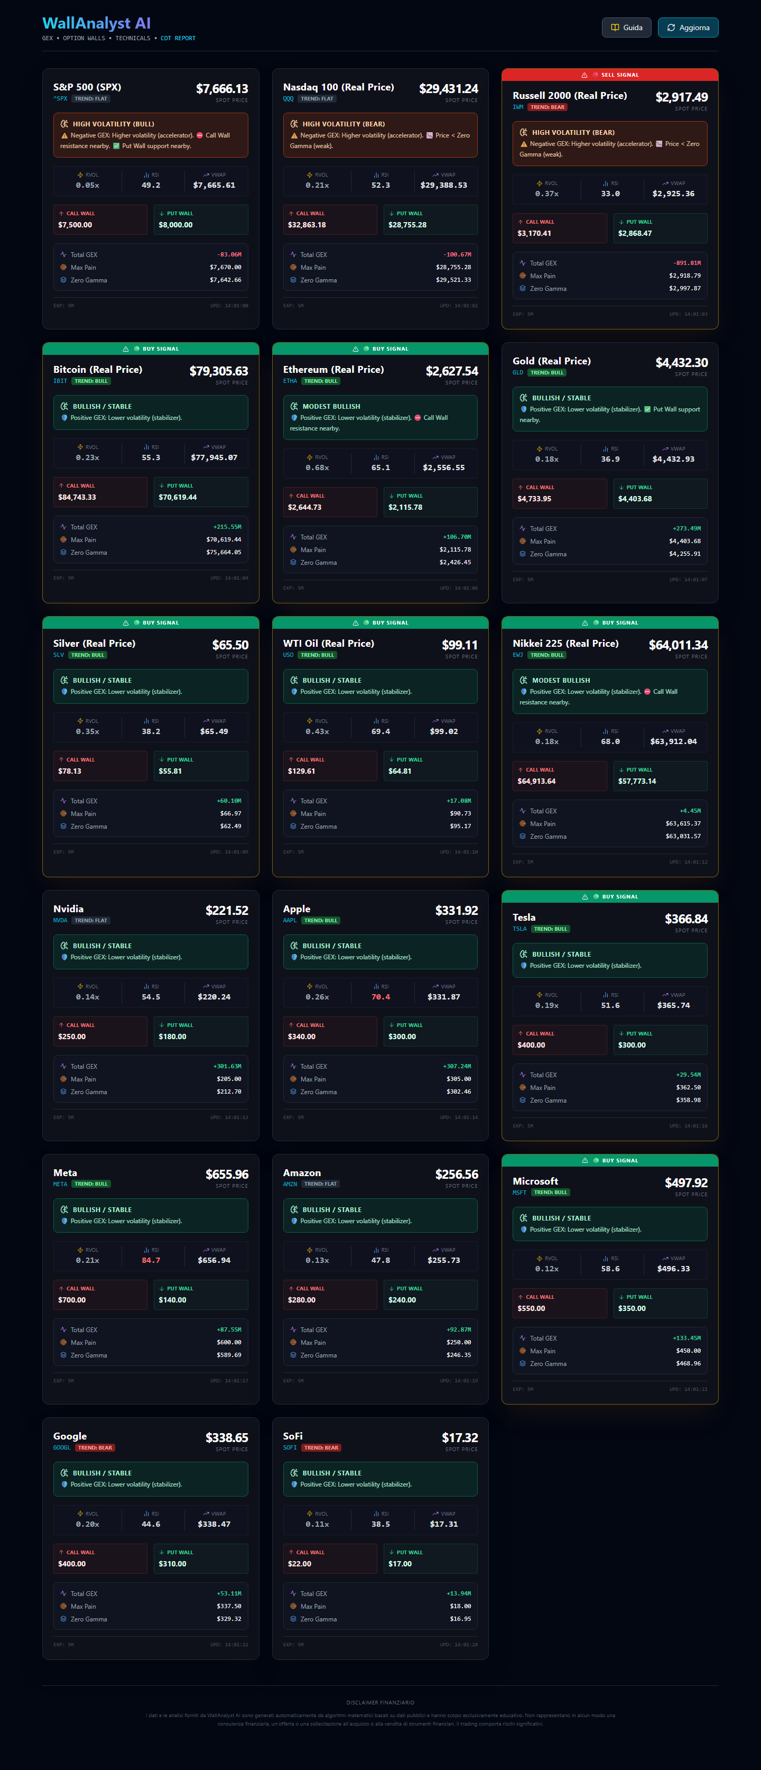Click the COT REPORT subtitle text
This screenshot has width=761, height=1770.
[x=178, y=39]
